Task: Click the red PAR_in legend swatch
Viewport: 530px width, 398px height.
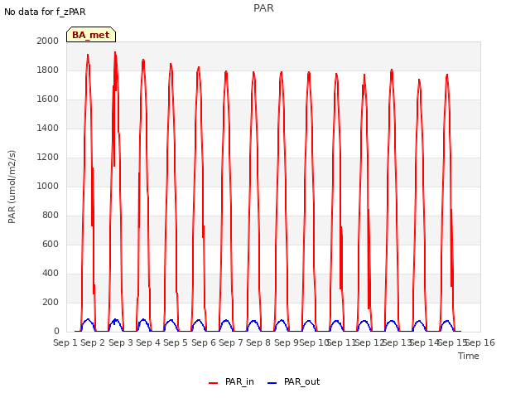Action: point(214,383)
